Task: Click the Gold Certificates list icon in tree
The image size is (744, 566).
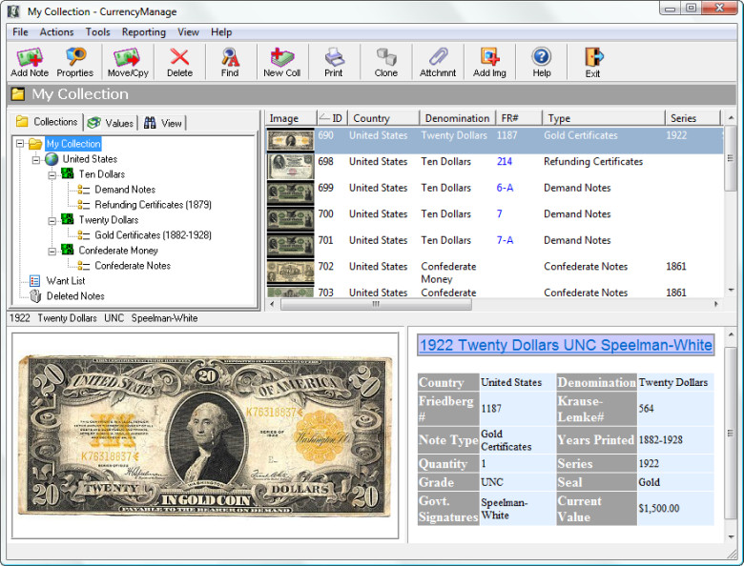Action: click(84, 235)
